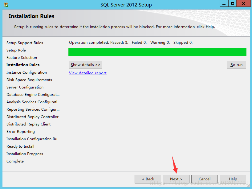252x189 pixels.
Task: Select Installation Rules in the step list
Action: point(23,65)
